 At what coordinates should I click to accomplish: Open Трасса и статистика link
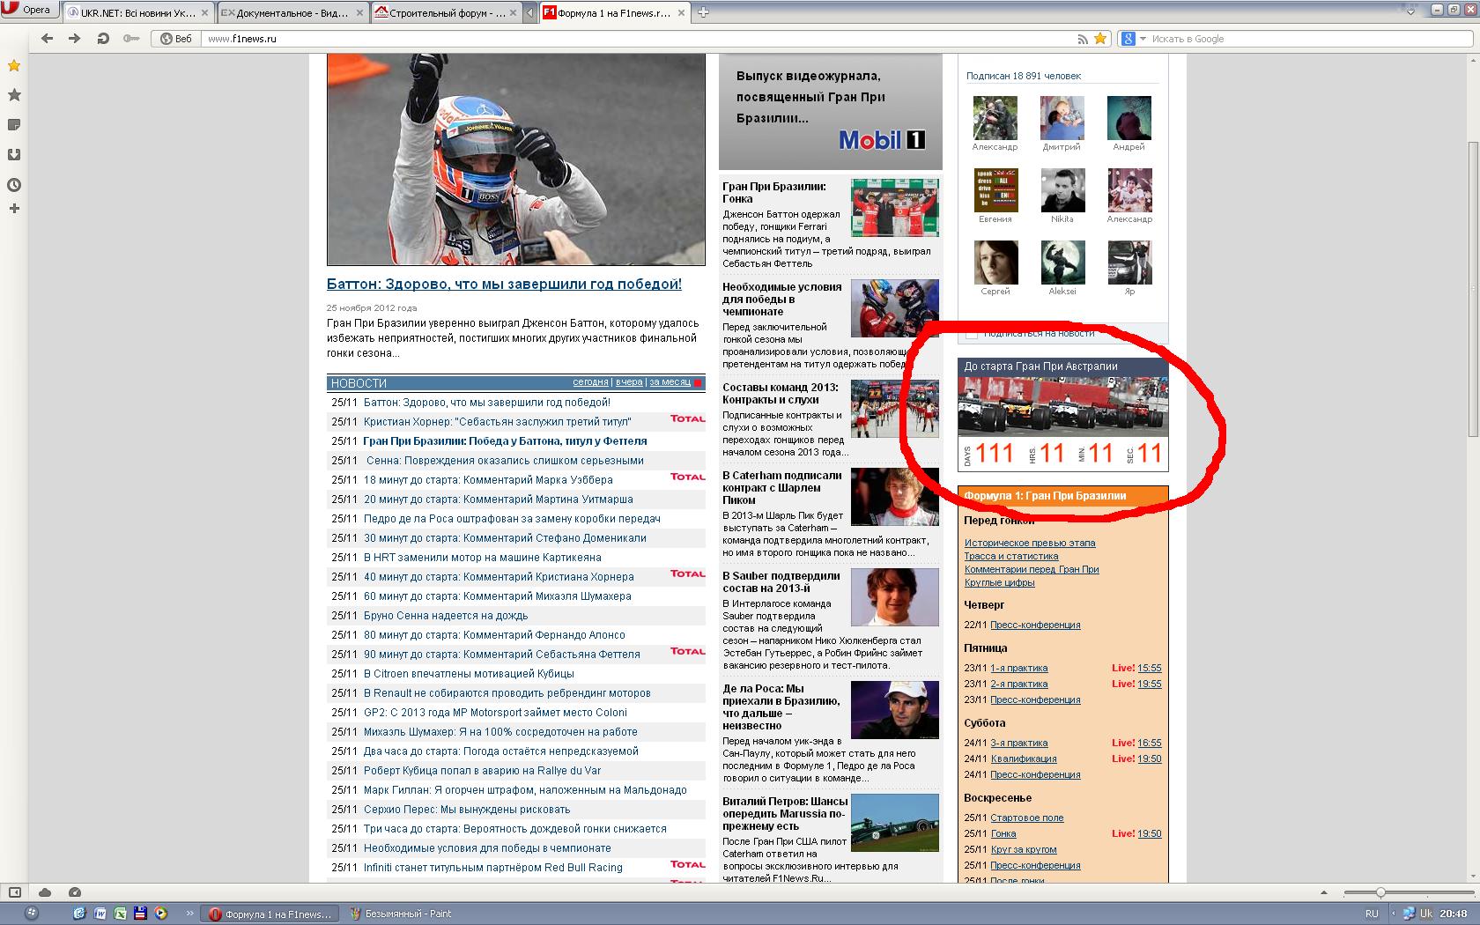[1011, 556]
